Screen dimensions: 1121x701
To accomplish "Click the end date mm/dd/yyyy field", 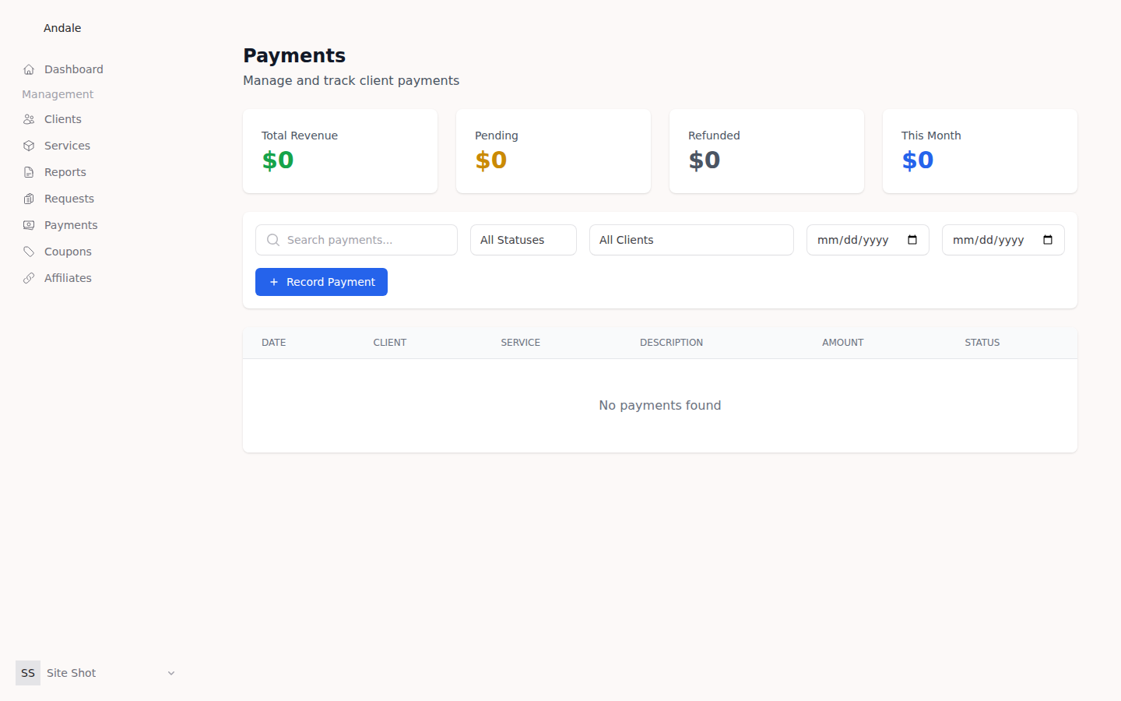I will (x=1003, y=240).
